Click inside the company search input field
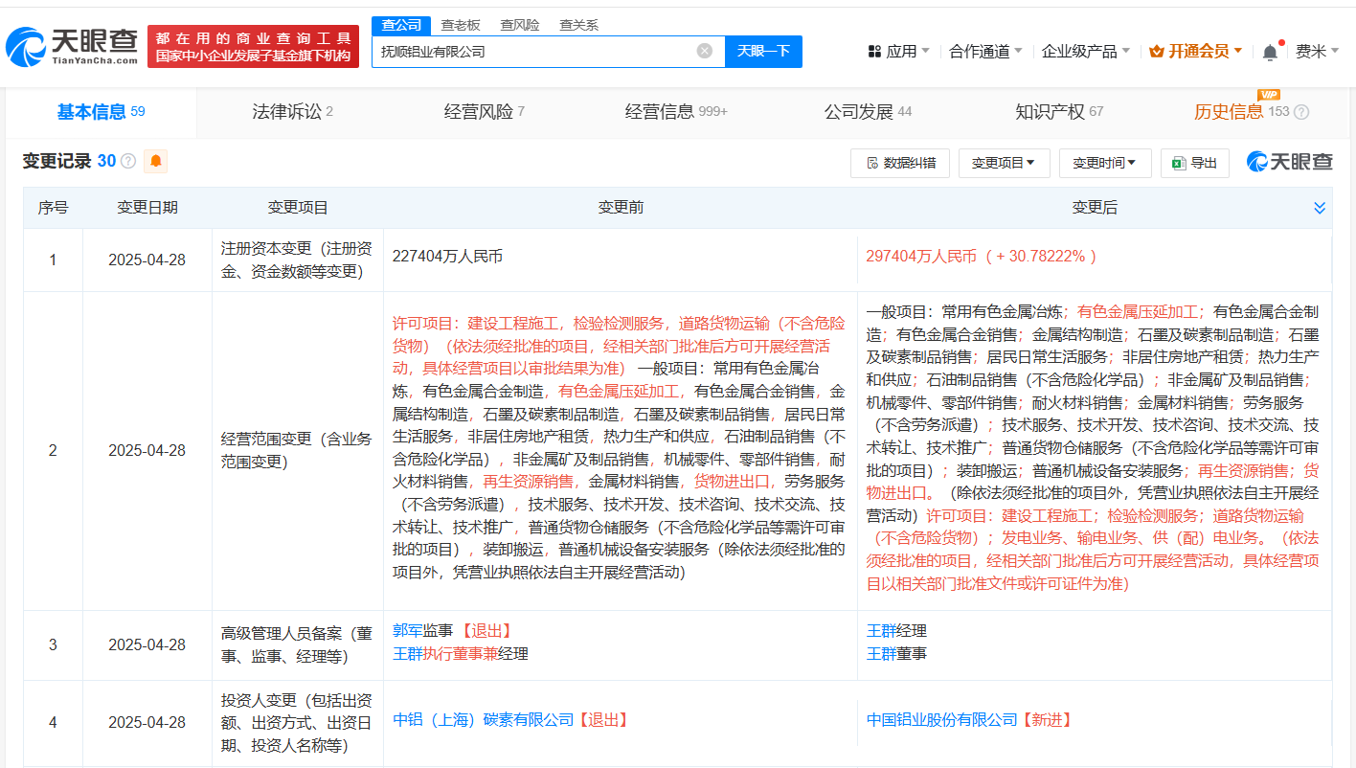The height and width of the screenshot is (768, 1356). pos(548,51)
